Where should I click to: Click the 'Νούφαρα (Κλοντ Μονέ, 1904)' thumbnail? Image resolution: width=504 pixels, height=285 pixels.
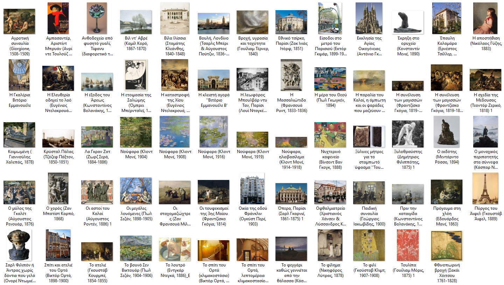coord(136,132)
